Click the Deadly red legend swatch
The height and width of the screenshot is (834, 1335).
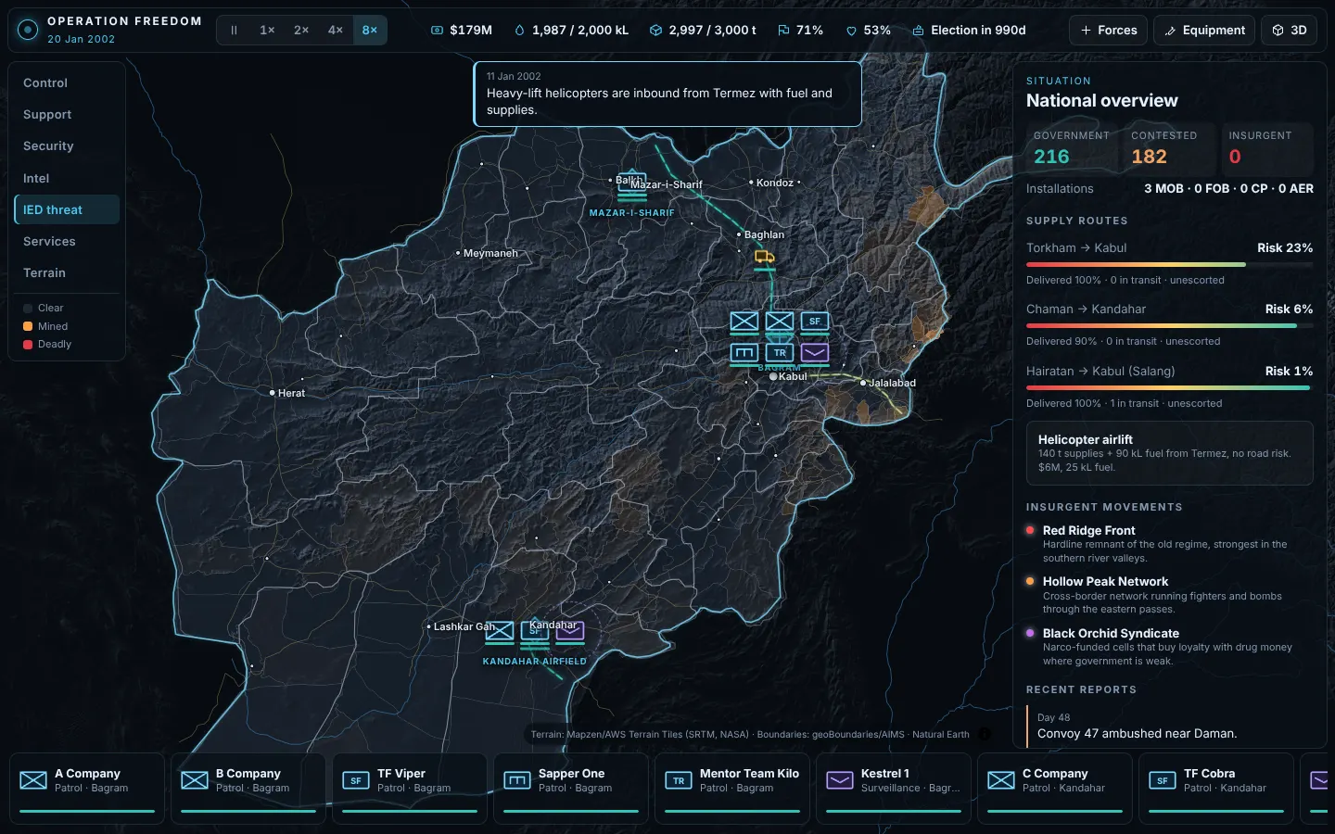pos(28,344)
